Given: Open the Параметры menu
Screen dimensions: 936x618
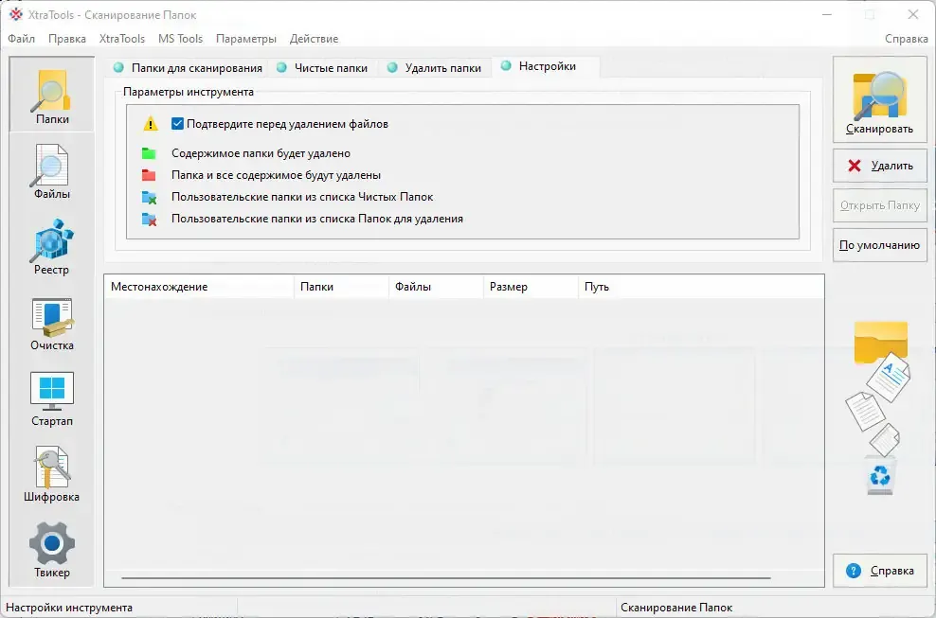Looking at the screenshot, I should tap(246, 39).
